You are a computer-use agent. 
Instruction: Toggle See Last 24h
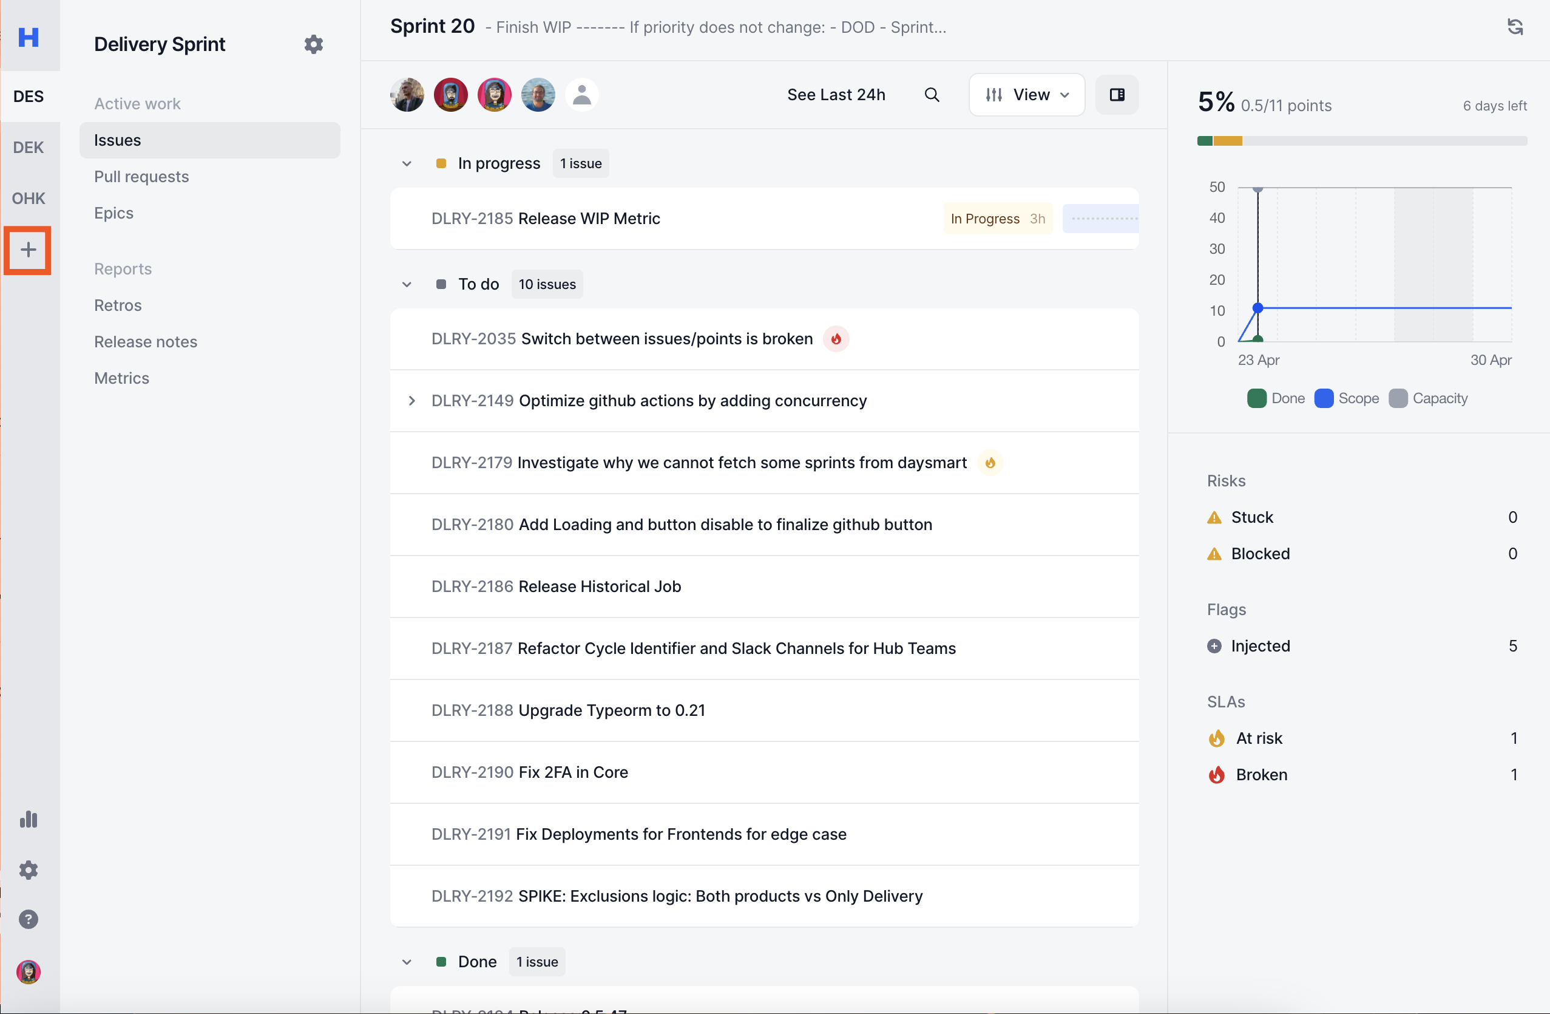point(836,95)
